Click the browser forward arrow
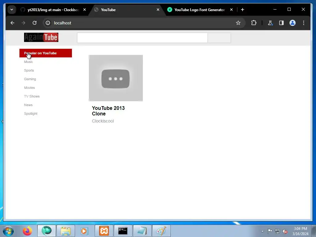 (x=23, y=23)
